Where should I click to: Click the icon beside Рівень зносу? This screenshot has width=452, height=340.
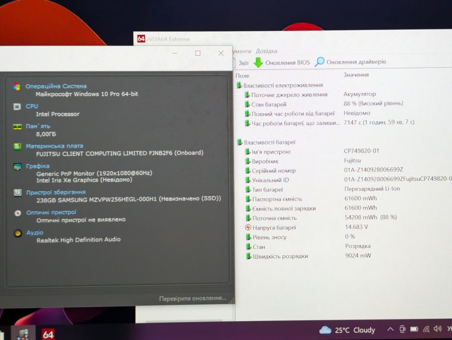coord(249,237)
